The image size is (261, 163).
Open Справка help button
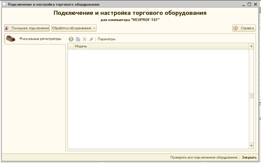pyautogui.click(x=244, y=28)
